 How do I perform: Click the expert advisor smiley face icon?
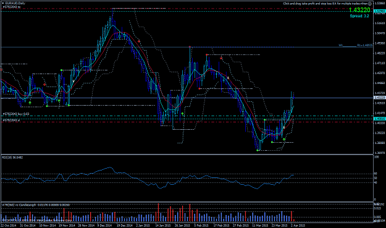tap(370, 4)
